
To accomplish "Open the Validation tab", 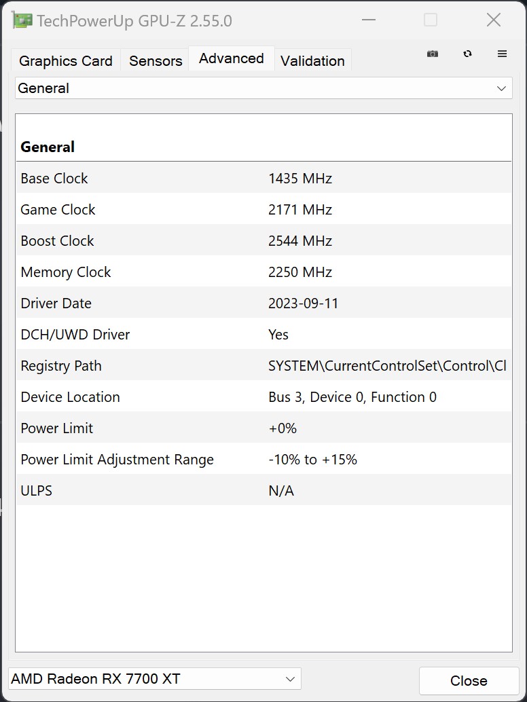I will coord(312,60).
